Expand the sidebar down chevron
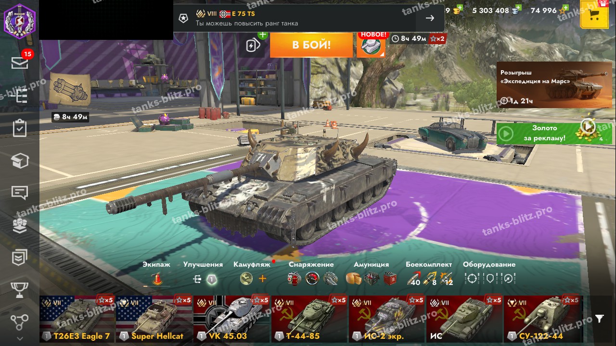 click(x=20, y=338)
